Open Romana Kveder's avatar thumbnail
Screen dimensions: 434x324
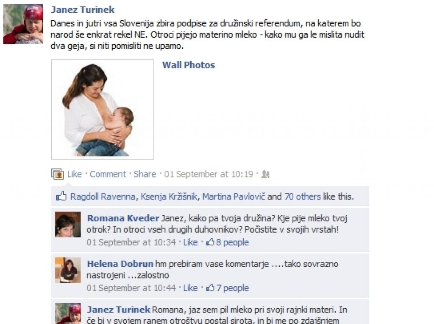68,224
